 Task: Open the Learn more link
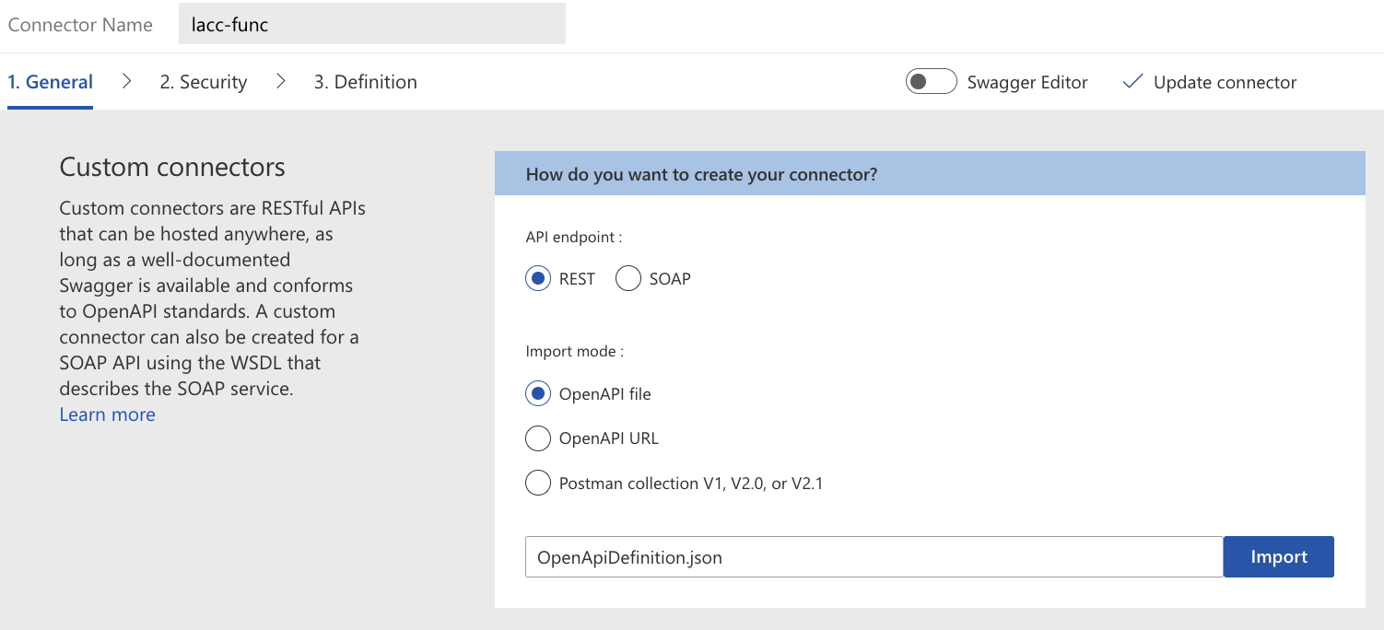coord(107,414)
